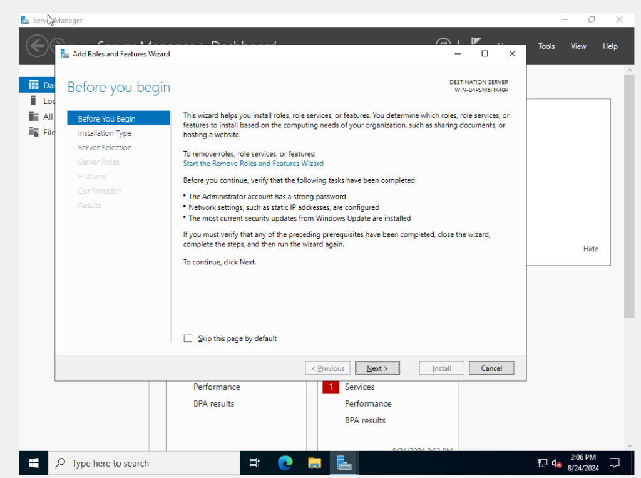The width and height of the screenshot is (641, 478).
Task: Click the Next button in wizard
Action: [377, 368]
